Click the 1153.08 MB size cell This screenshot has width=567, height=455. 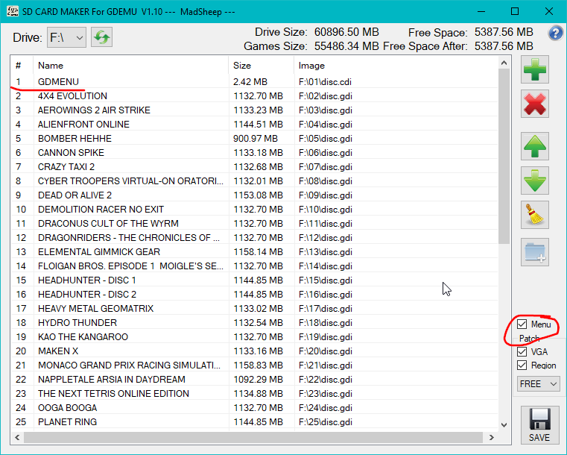259,195
